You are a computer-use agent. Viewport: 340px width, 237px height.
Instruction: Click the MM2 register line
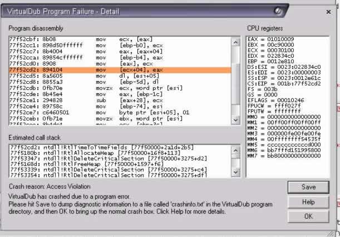pyautogui.click(x=284, y=128)
